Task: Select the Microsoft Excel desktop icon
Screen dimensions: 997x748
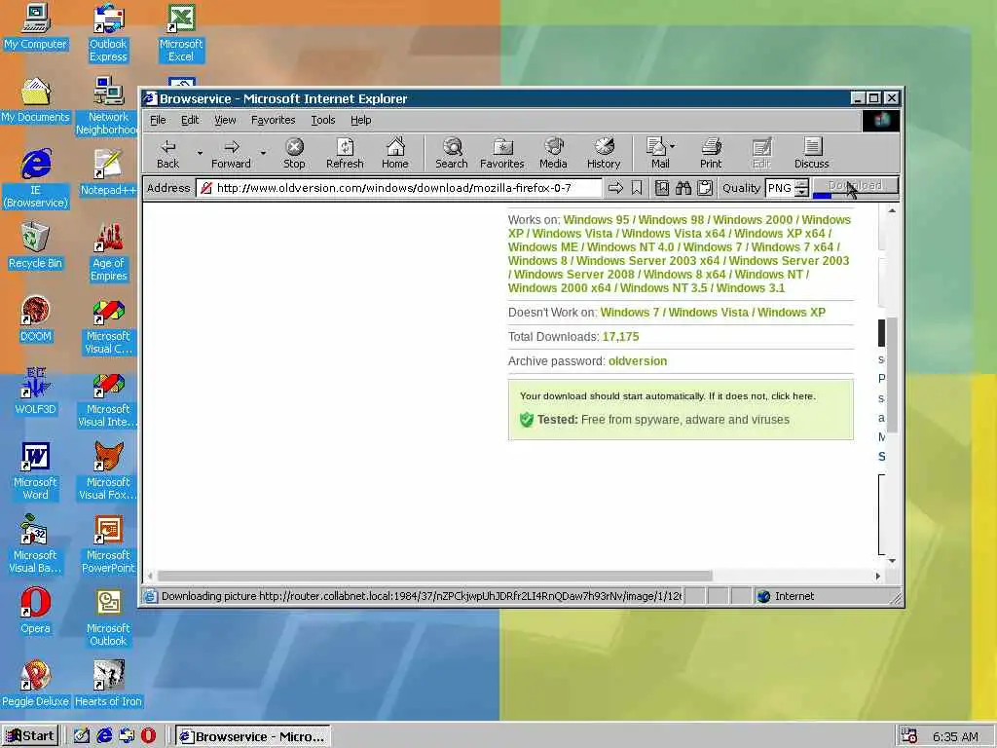Action: click(x=181, y=33)
